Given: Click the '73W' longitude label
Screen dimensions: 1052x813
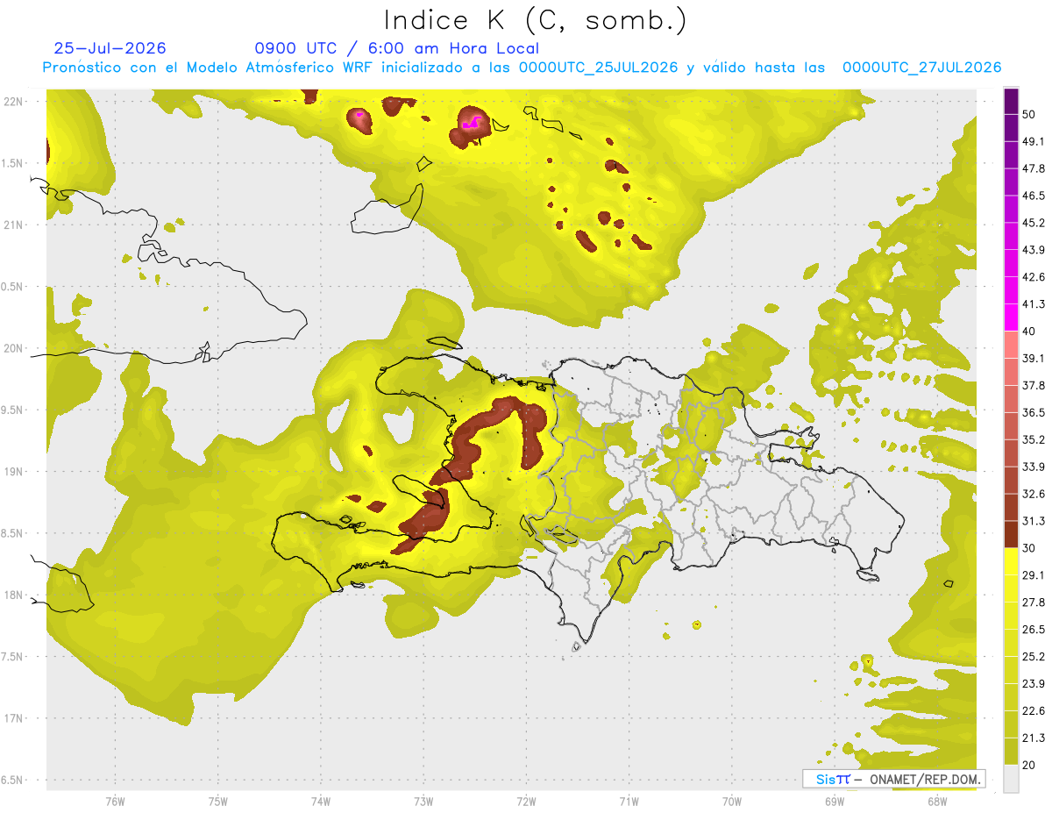Looking at the screenshot, I should coord(423,801).
